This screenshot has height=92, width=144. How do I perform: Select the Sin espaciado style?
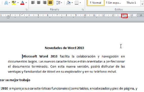[113, 3]
